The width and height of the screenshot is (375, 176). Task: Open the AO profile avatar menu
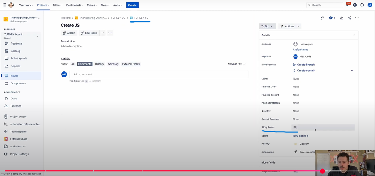pos(370,5)
